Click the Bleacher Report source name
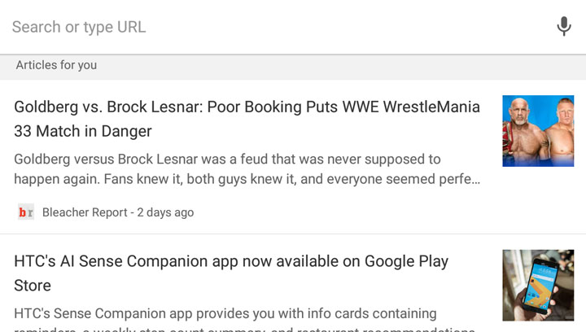The height and width of the screenshot is (332, 586). (84, 212)
